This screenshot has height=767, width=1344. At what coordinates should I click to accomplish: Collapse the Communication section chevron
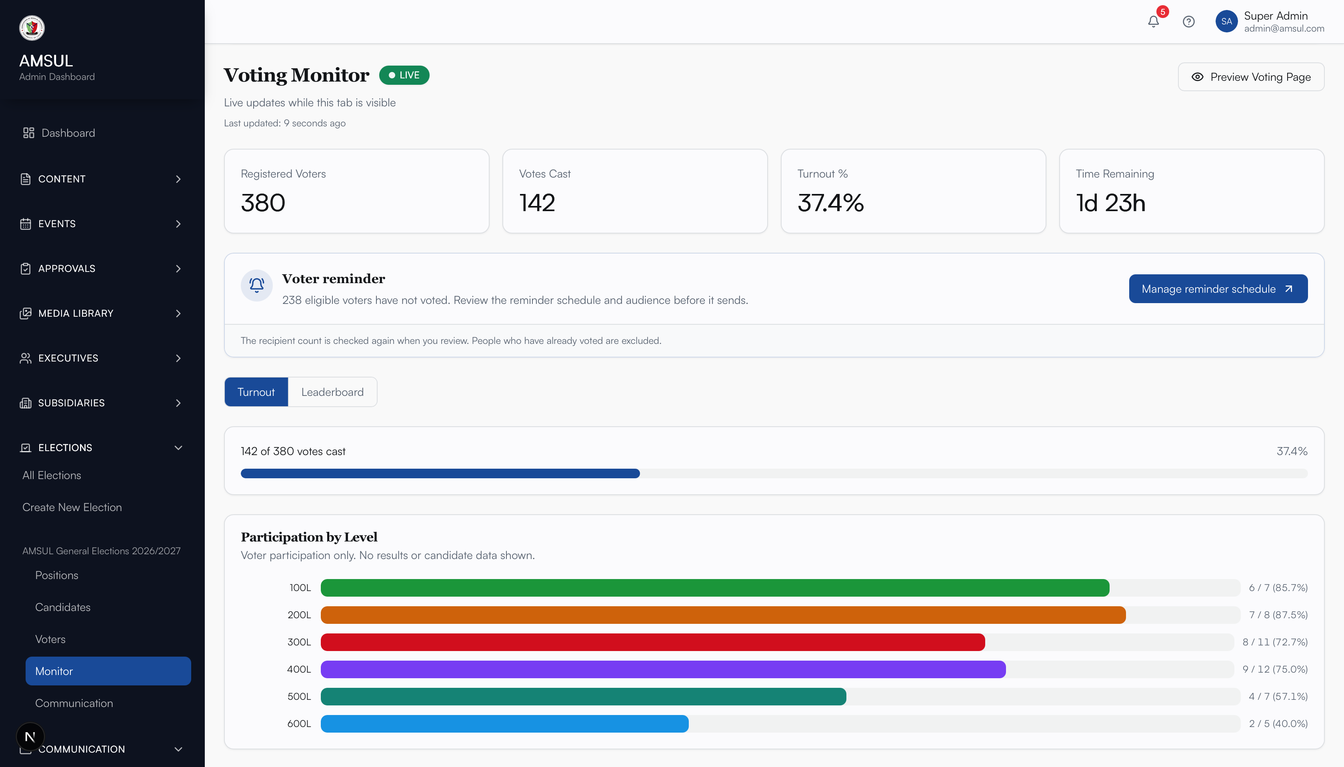coord(178,749)
